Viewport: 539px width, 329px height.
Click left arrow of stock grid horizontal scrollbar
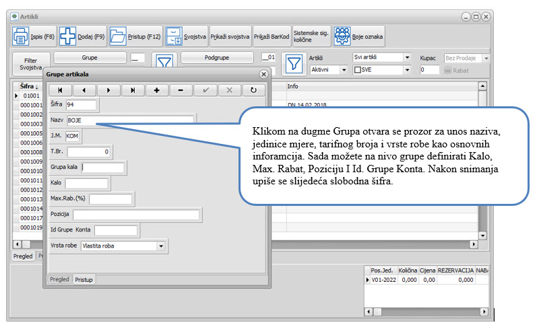pos(368,312)
